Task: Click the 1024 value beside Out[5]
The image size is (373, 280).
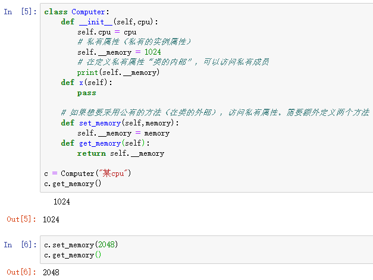Action: click(51, 219)
